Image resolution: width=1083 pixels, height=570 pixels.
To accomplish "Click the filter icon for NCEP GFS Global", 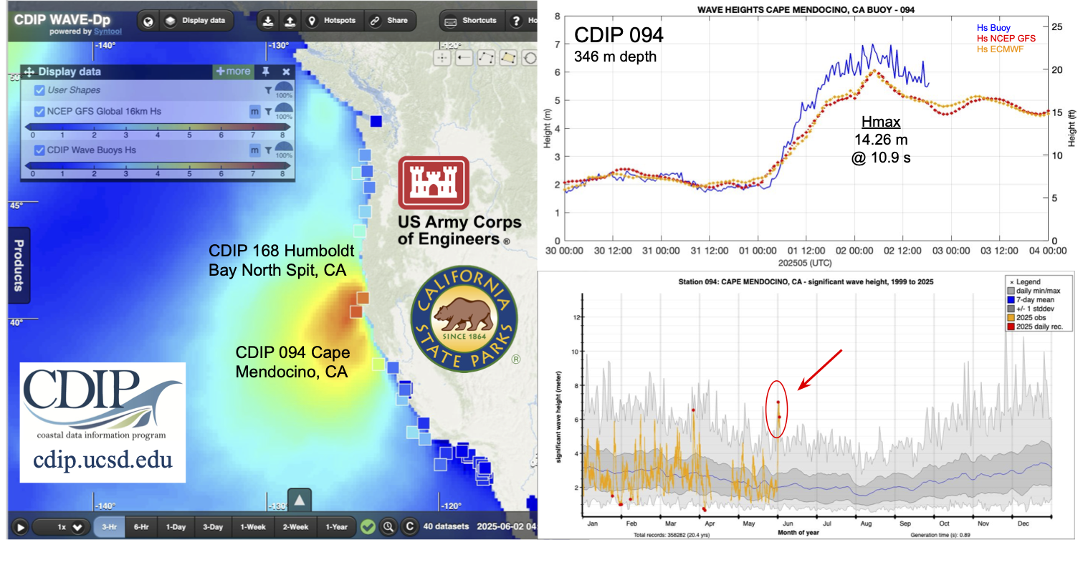I will pos(268,112).
